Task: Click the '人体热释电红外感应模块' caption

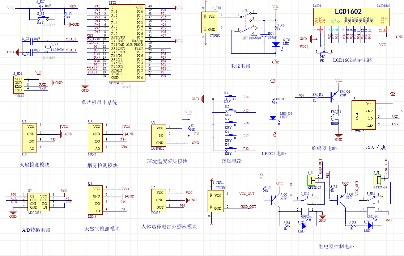Action: [x=169, y=227]
